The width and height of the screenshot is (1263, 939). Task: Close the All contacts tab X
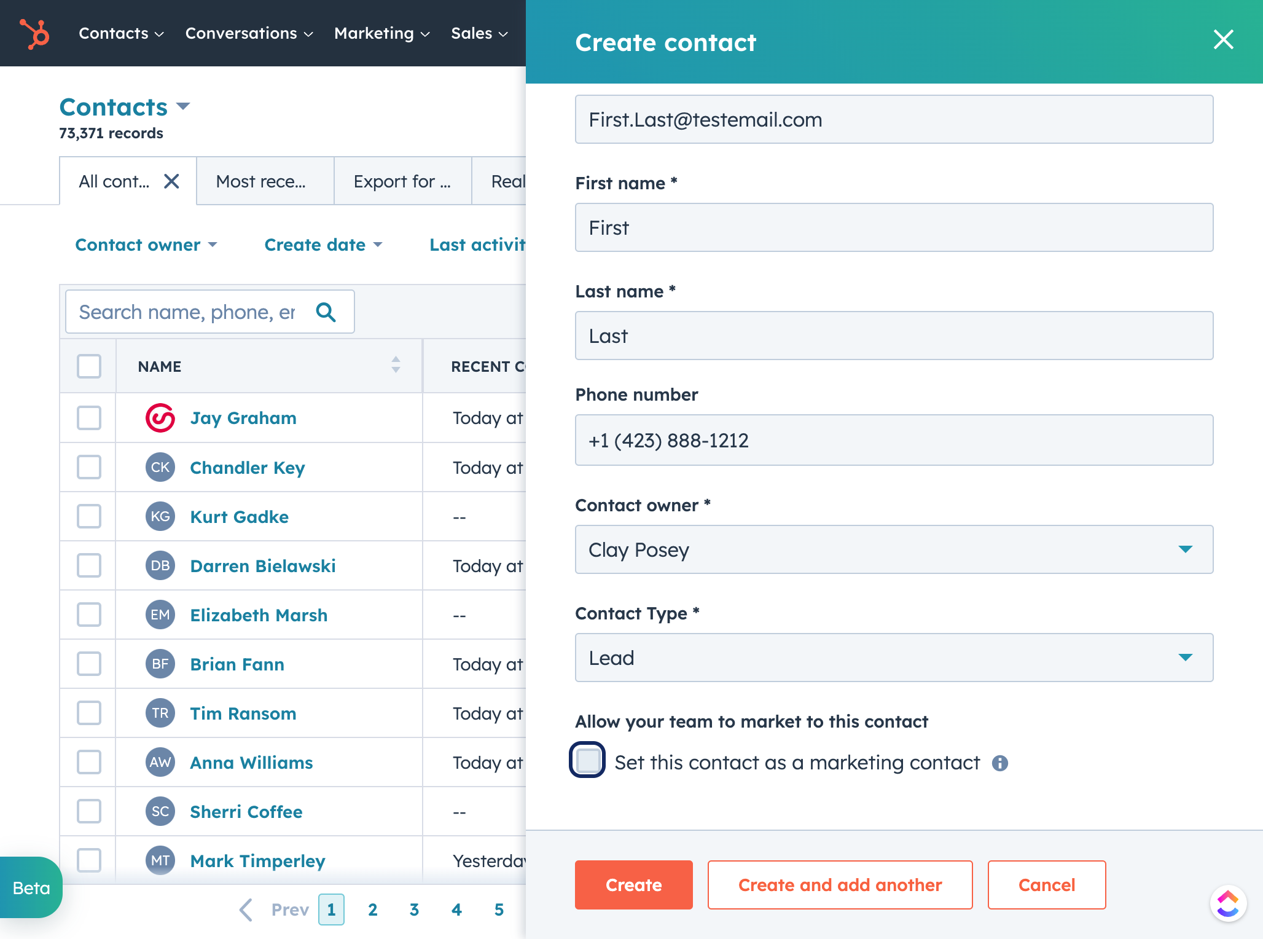tap(171, 181)
